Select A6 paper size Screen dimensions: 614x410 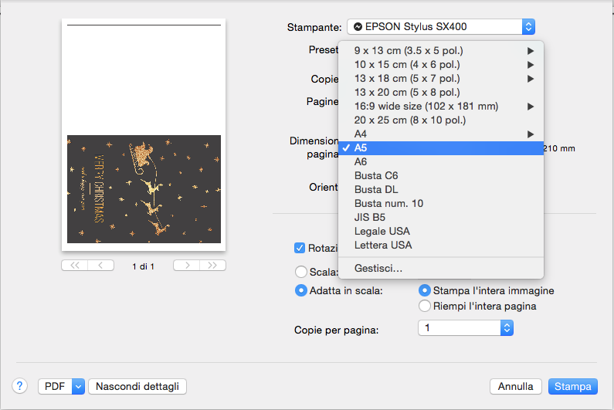[441, 161]
